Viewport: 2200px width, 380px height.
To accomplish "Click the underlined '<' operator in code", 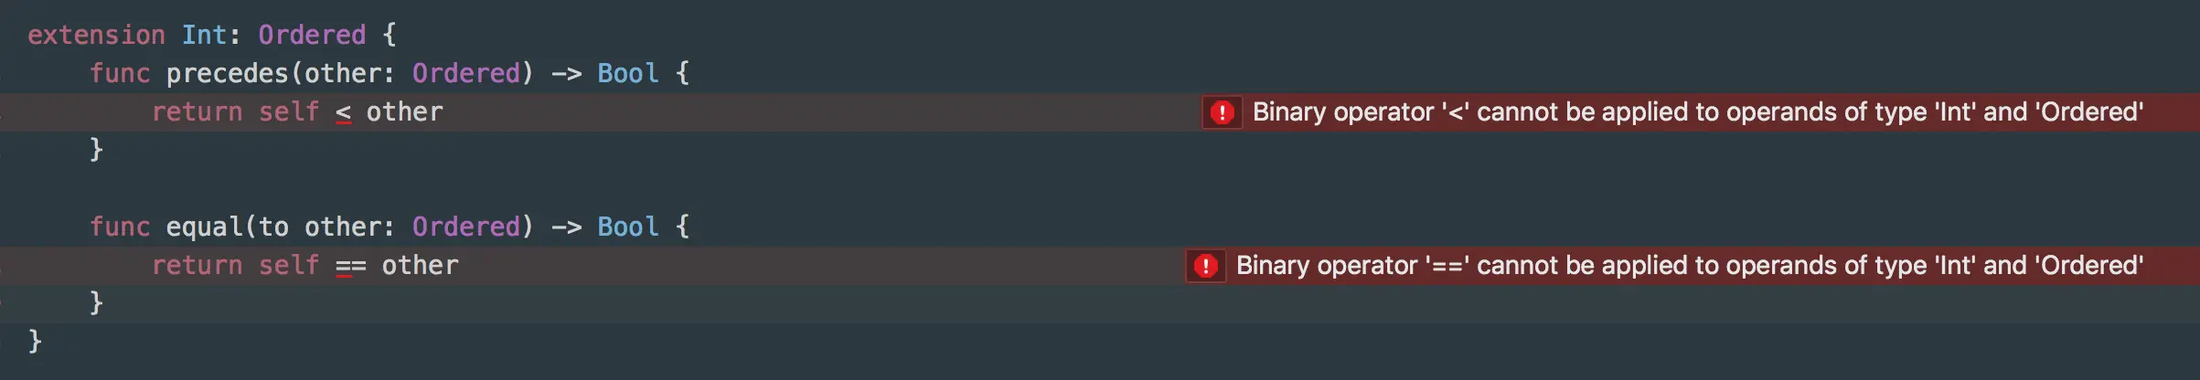I will pos(343,113).
